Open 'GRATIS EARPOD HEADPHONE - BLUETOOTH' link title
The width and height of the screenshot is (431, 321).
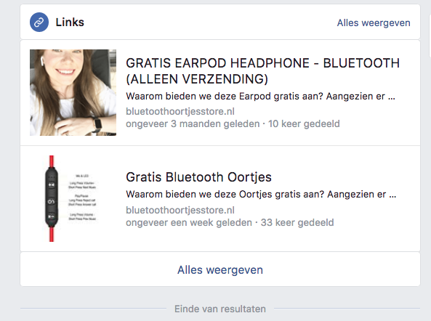click(262, 71)
